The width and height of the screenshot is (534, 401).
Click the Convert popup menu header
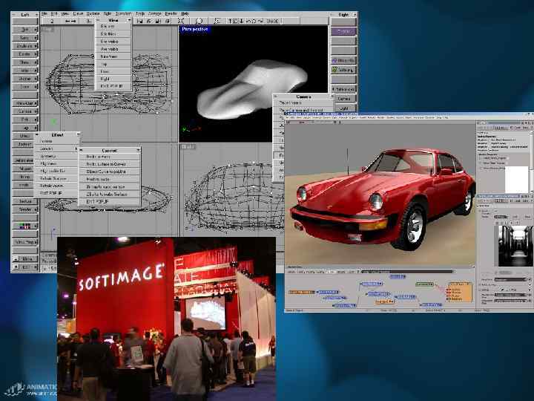[110, 150]
